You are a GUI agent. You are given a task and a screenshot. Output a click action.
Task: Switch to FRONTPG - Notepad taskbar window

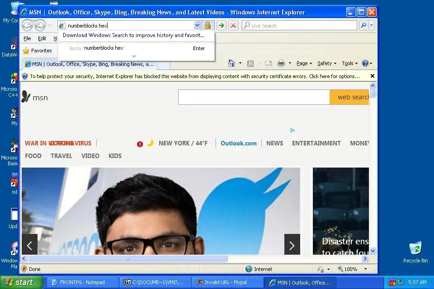[x=82, y=282]
